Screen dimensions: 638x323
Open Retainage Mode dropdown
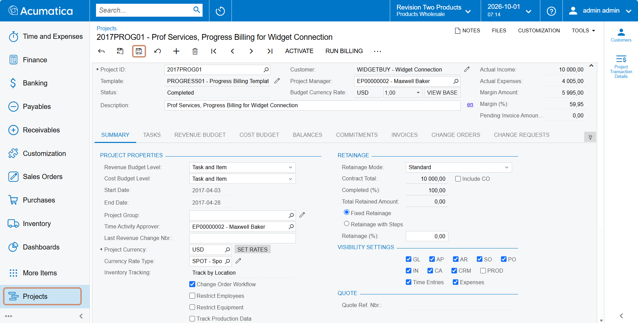507,167
